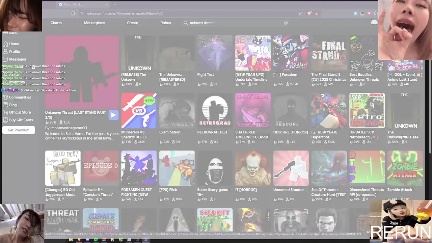This screenshot has height=243, width=432.
Task: Click the browser address bar URL
Action: 125,13
